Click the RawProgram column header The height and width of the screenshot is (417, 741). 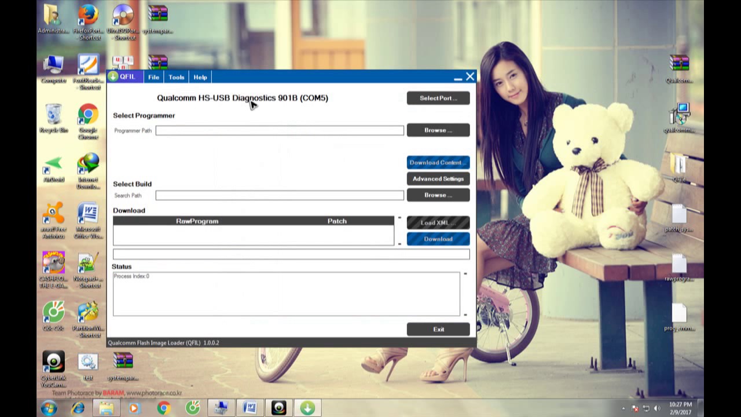197,221
